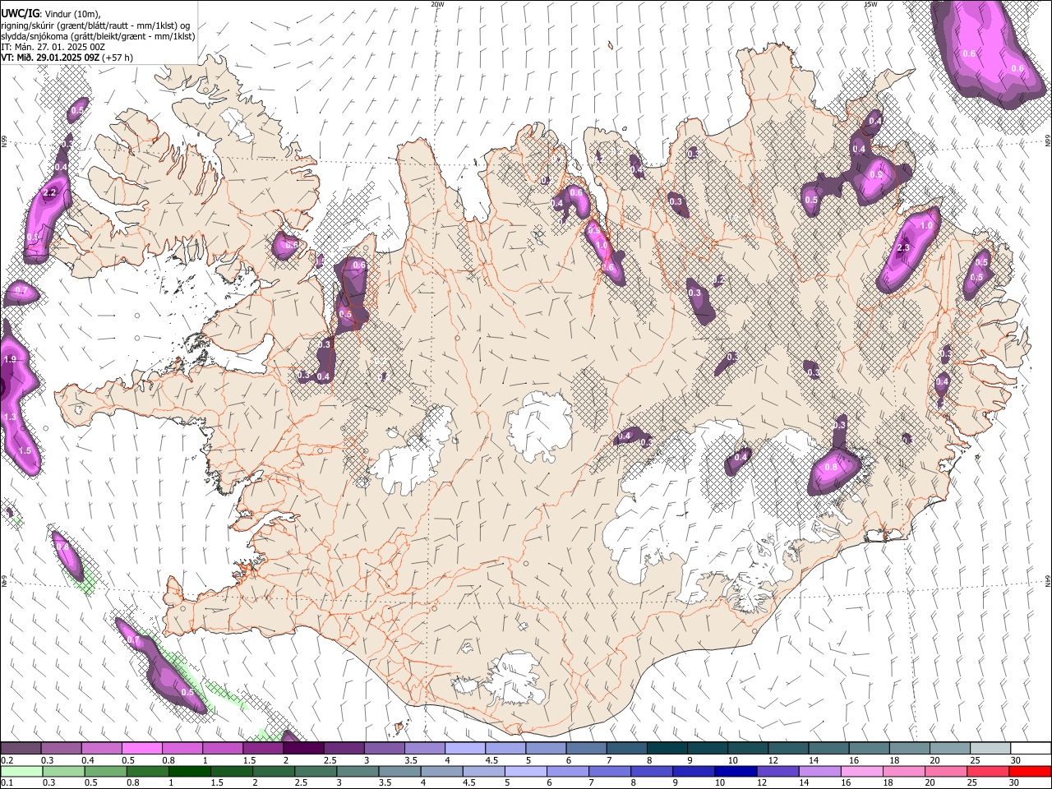Click the lower legend swatch starting at 0.1
The width and height of the screenshot is (1052, 789).
pos(21,772)
